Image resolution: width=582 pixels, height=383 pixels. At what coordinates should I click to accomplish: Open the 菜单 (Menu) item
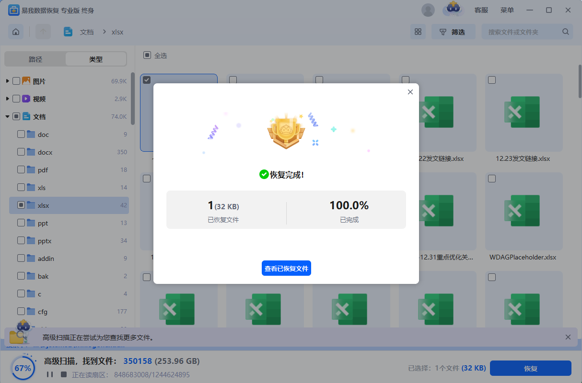(x=507, y=10)
